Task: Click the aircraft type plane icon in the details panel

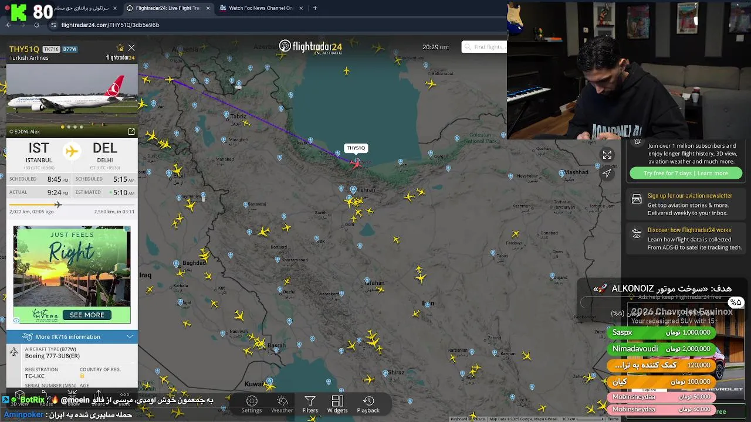Action: click(x=14, y=352)
